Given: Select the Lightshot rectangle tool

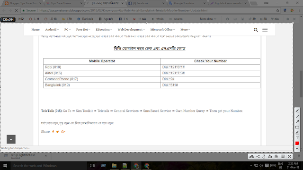Looking at the screenshot, I should (297, 127).
